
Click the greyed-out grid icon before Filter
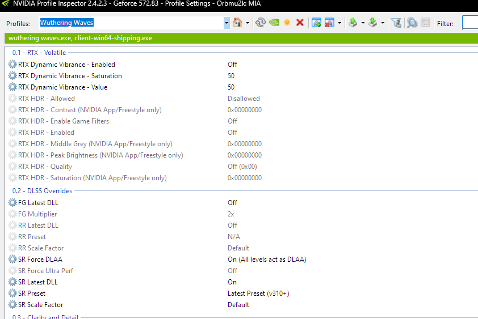[425, 23]
